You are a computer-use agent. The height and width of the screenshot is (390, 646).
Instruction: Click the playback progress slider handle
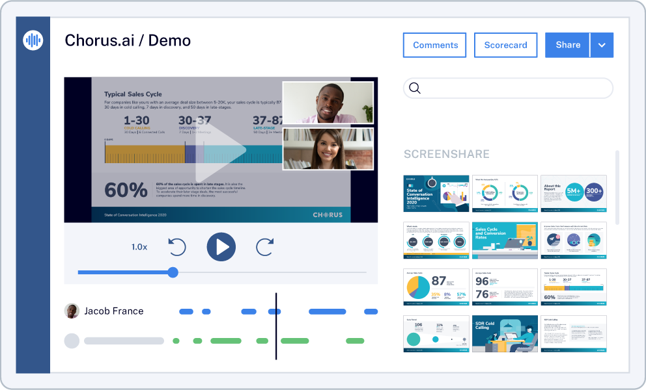tap(173, 272)
